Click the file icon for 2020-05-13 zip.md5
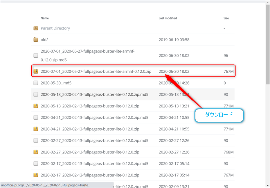The image size is (270, 188). [x=36, y=94]
